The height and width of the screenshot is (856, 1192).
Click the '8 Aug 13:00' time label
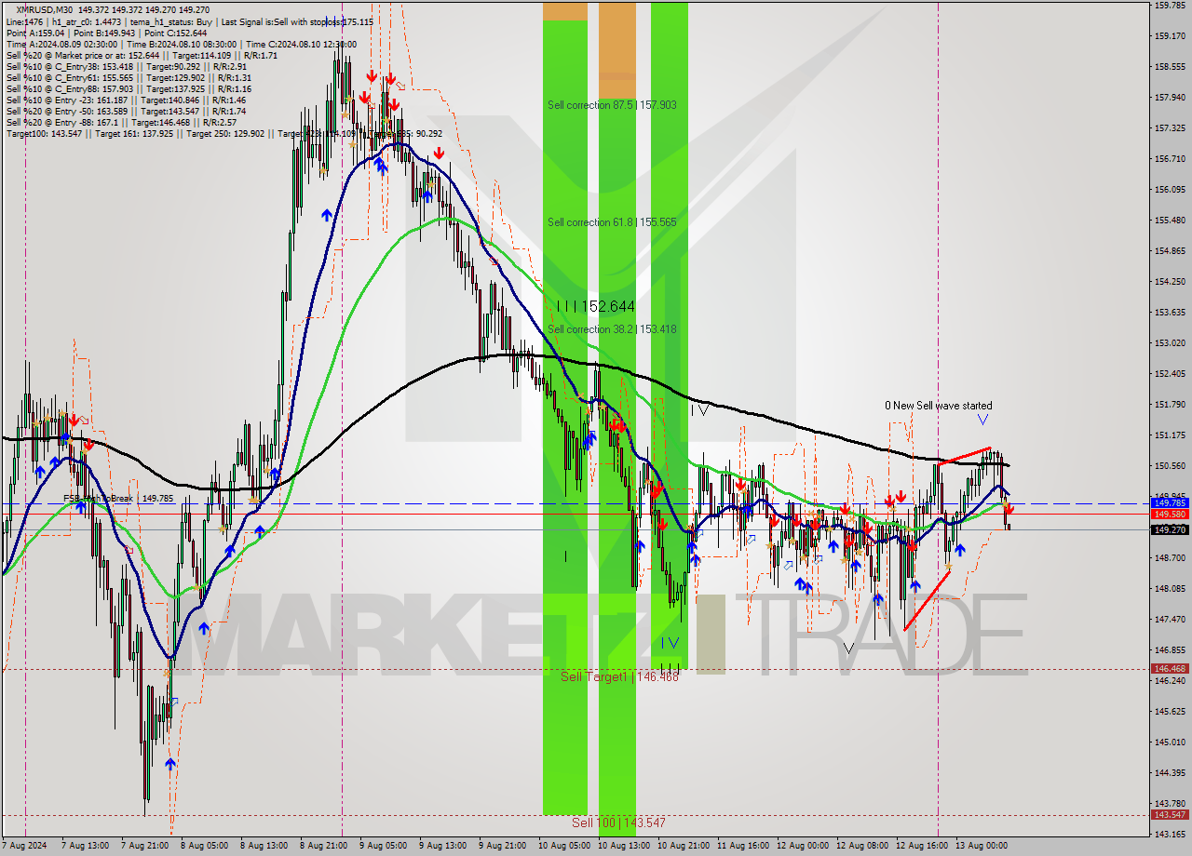pyautogui.click(x=264, y=846)
